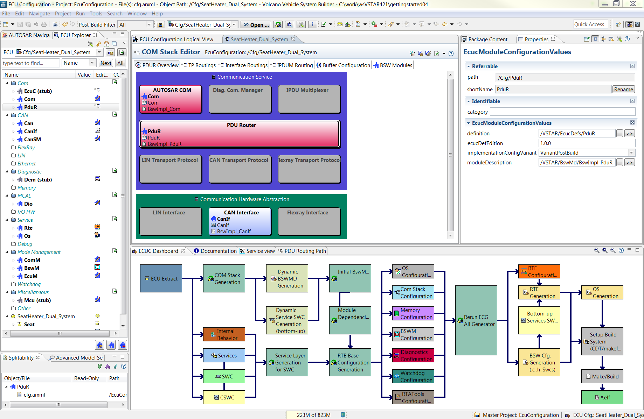Screen dimensions: 644x419
Task: Click the home icon in ECU Explorer toolbar
Action: pos(106,44)
